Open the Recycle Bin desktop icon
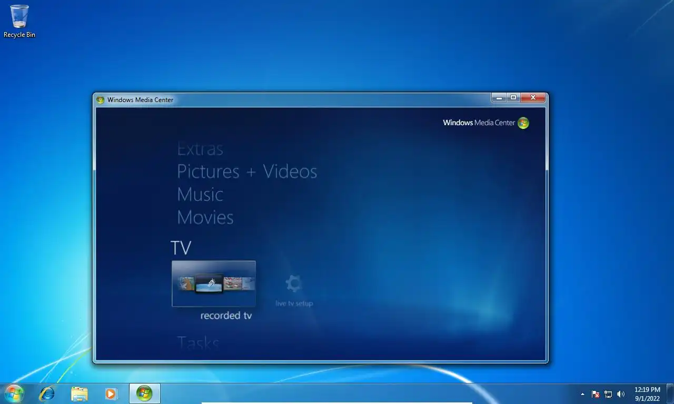674x404 pixels. tap(19, 21)
